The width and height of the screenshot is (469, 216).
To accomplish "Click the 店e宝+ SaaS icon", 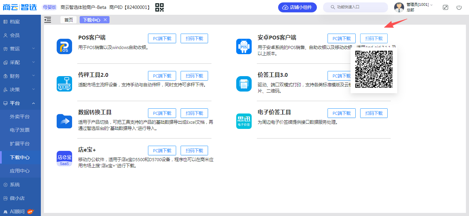I will coord(64,159).
